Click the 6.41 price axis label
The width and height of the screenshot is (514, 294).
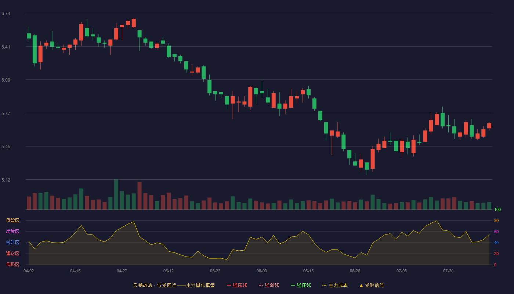6,47
